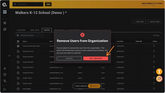Click the logout icon
The image size is (165, 93).
tap(5, 89)
